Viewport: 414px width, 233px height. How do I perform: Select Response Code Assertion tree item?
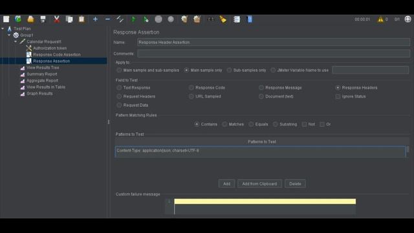[x=56, y=54]
